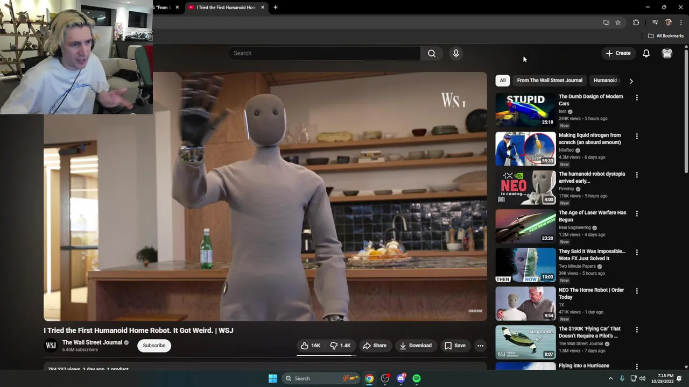Open Chrome profile avatar
Viewport: 689px width, 387px height.
669,23
